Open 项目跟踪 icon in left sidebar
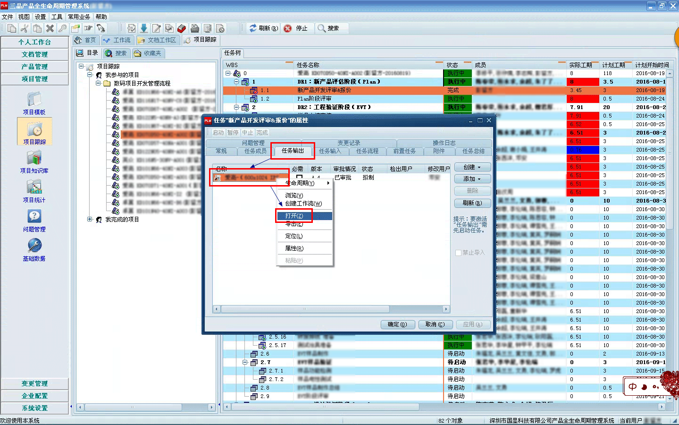This screenshot has height=425, width=679. tap(34, 129)
